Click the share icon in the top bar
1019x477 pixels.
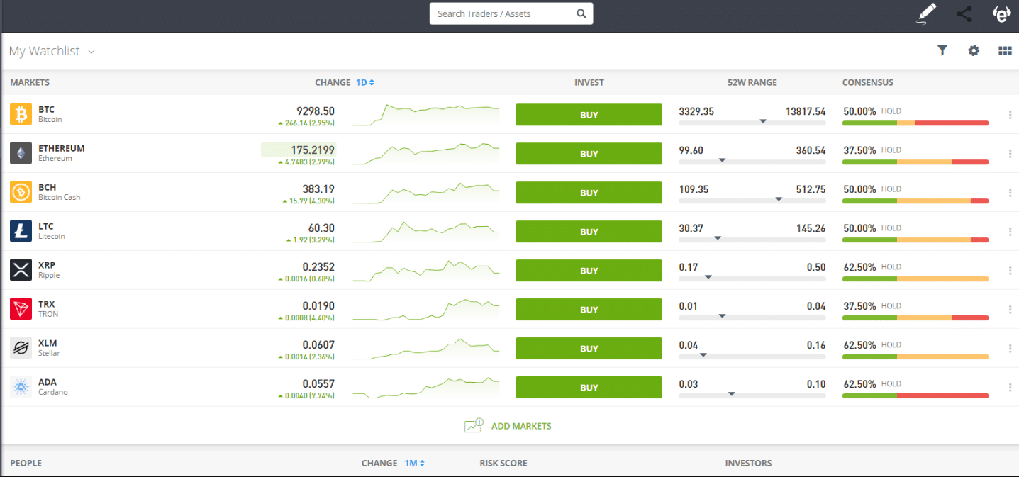coord(964,13)
